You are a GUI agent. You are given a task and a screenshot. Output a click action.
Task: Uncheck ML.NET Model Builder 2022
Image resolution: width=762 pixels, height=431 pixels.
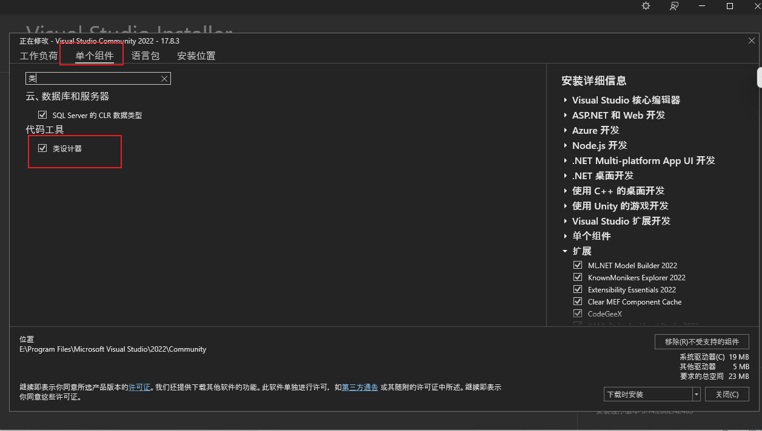click(578, 265)
